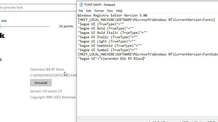
Task: Open the Edit menu in Notepad
Action: pos(89,11)
